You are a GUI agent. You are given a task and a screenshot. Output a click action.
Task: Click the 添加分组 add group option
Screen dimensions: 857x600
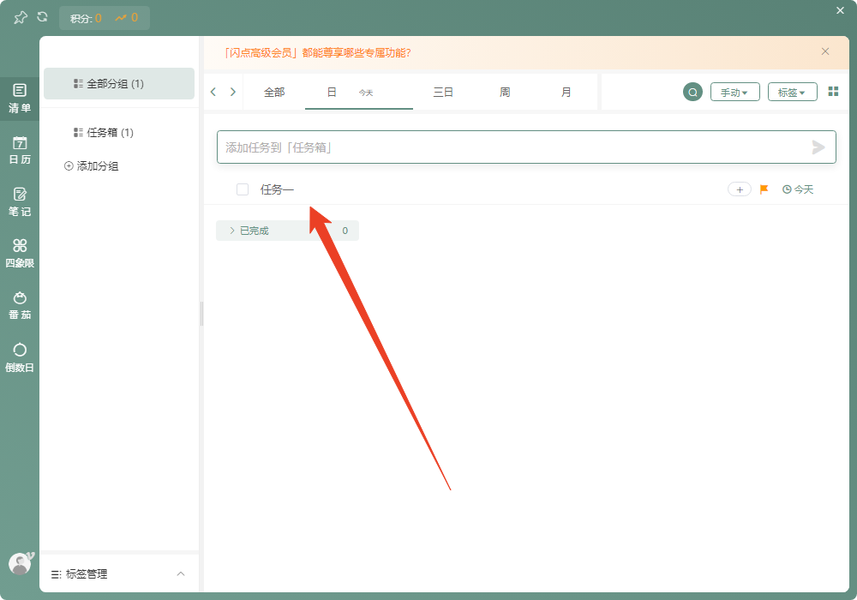[93, 165]
